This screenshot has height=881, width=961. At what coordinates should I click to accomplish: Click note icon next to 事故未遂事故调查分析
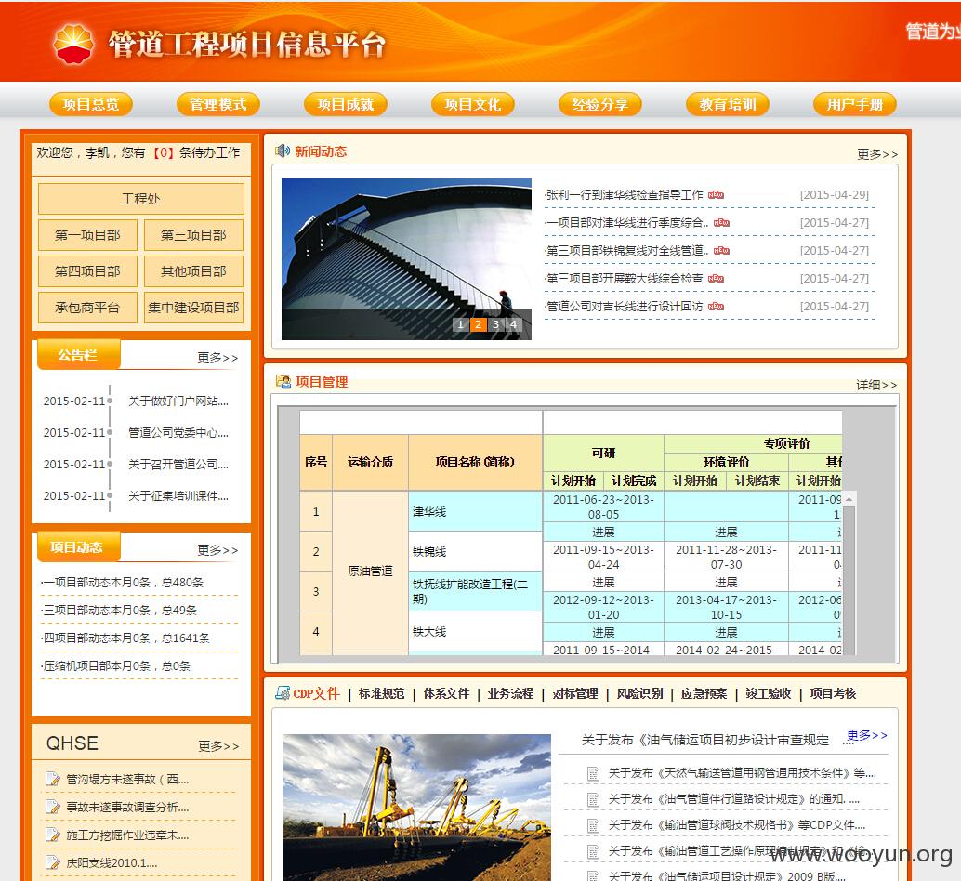tap(53, 807)
